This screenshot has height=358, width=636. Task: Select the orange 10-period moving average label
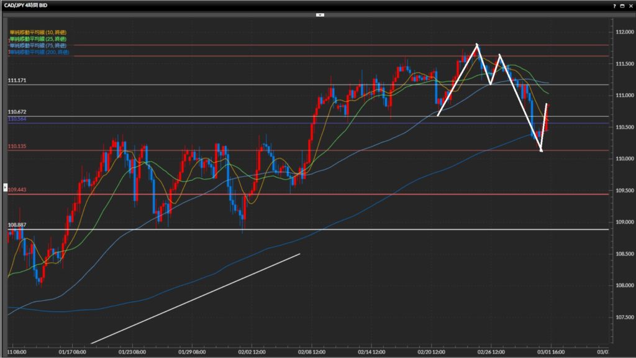39,32
